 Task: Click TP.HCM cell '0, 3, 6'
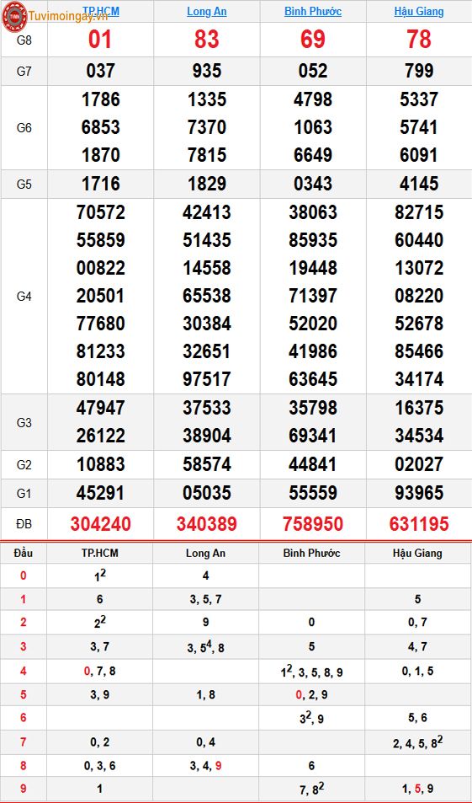(99, 766)
